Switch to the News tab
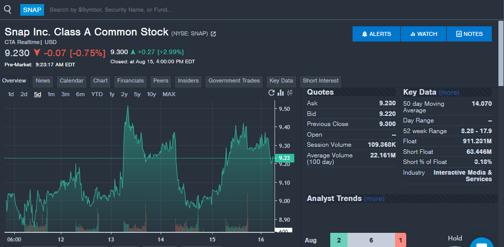This screenshot has width=504, height=247. 43,81
